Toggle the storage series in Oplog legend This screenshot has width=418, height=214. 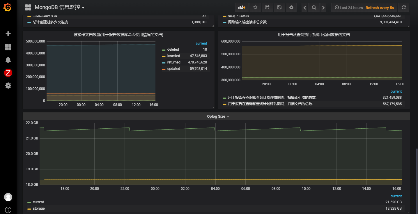(x=39, y=208)
